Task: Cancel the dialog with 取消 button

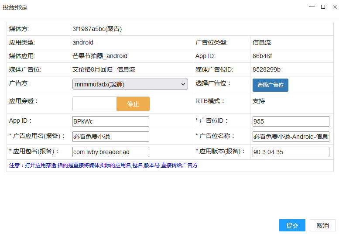Action: (322, 226)
